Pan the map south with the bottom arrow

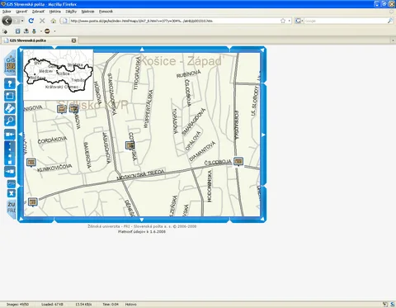[x=142, y=220]
